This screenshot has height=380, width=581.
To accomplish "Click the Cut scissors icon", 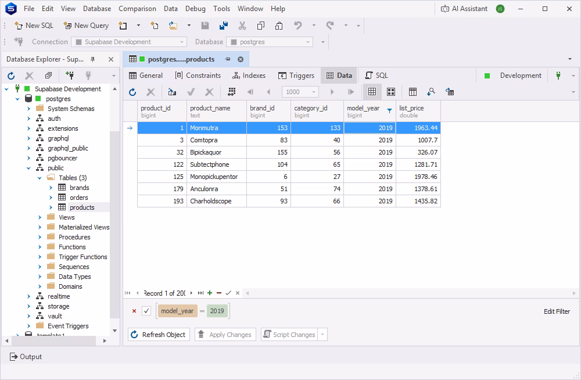I will coord(242,26).
